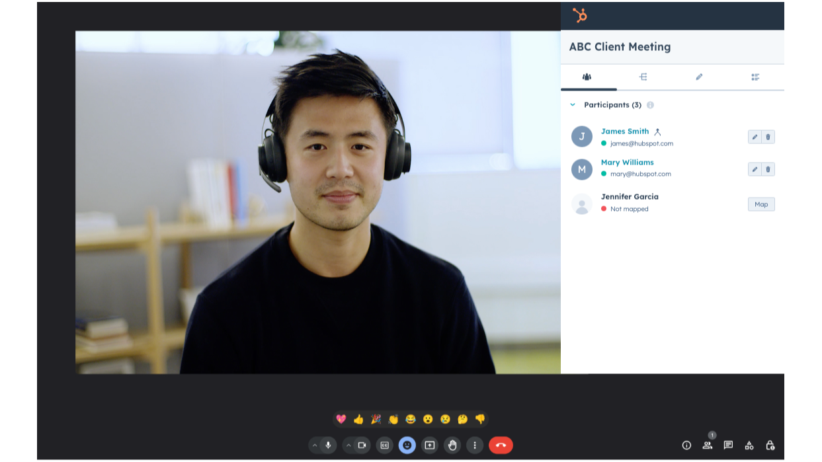
Task: Open audio settings arrow beside microphone
Action: click(315, 445)
